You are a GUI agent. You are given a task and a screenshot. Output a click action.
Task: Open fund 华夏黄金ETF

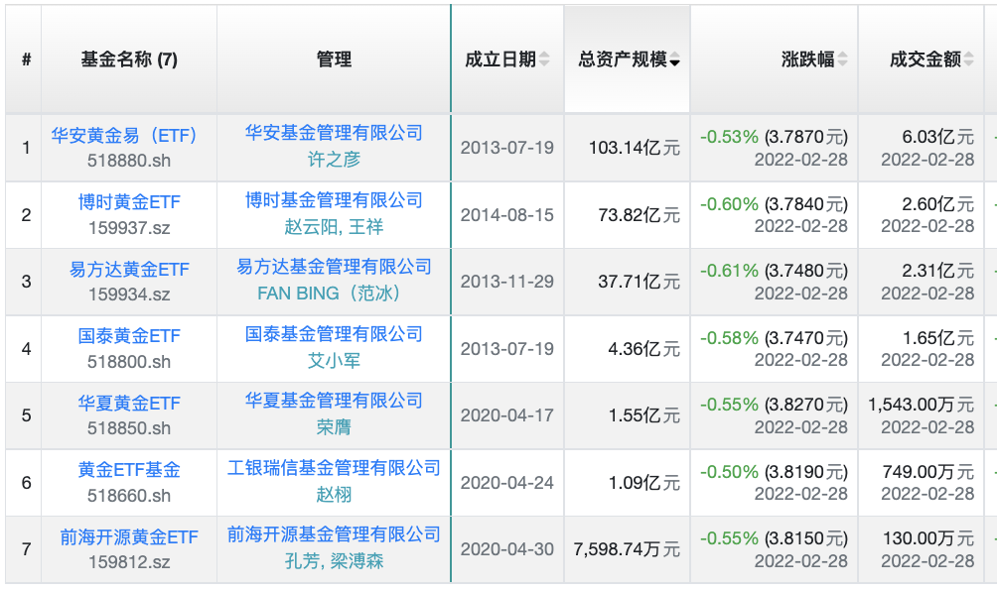point(129,403)
